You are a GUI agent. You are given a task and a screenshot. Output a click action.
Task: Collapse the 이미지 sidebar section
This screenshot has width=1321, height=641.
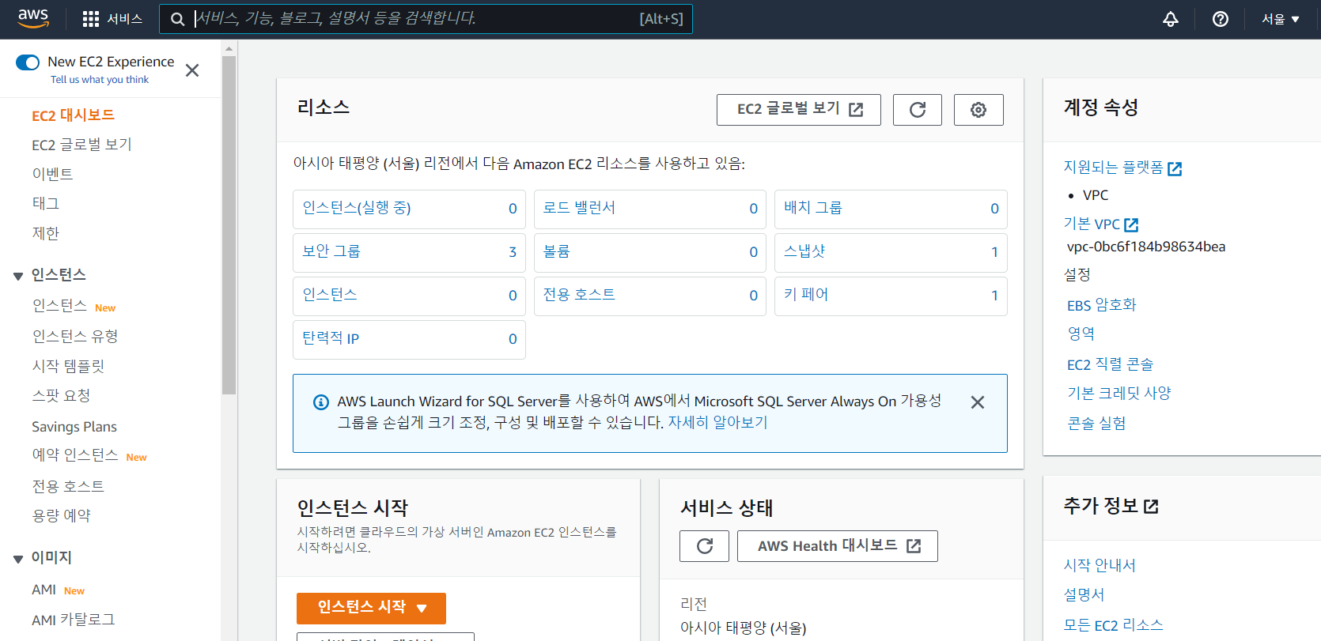pos(17,559)
